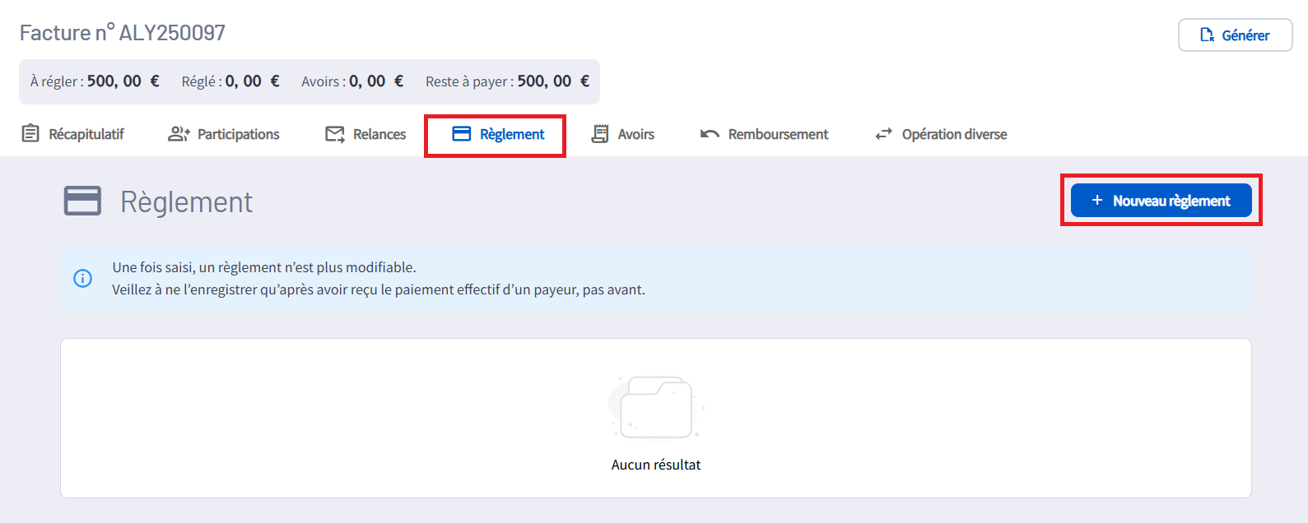Screen dimensions: 1308x523
Task: Click the 'Réglé' 0,00 € amount
Action: click(x=252, y=81)
